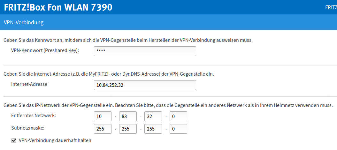This screenshot has width=337, height=150.
Task: Focus the Entferntes Netzwerk octet showing 32
Action: (x=153, y=116)
